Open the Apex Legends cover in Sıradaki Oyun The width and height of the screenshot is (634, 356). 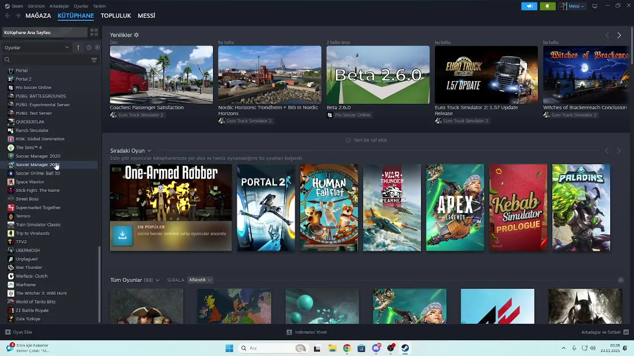455,208
